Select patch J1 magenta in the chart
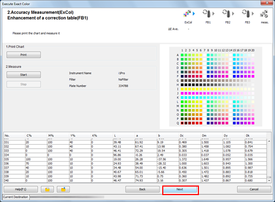275x202 pixels. coord(182,93)
